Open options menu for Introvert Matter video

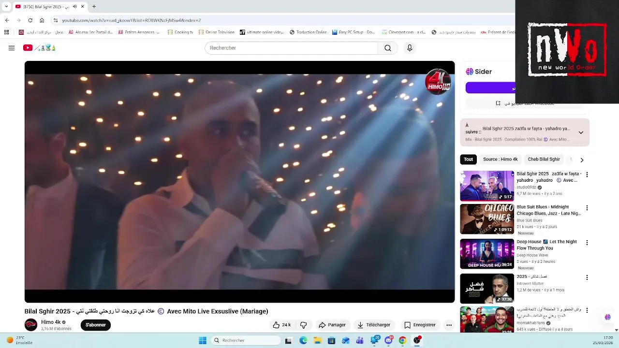pyautogui.click(x=587, y=277)
